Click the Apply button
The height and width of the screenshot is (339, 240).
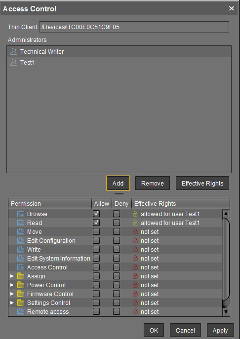[x=220, y=330]
